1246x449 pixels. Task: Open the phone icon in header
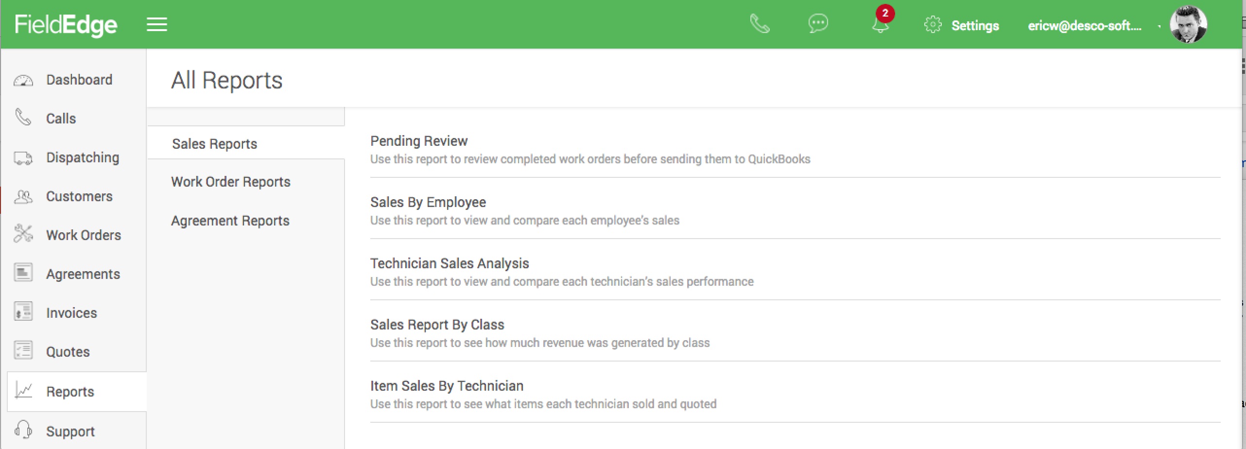[760, 24]
